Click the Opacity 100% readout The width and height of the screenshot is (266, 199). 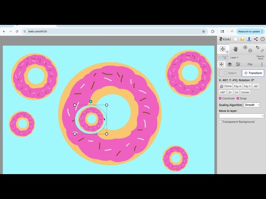261,58
